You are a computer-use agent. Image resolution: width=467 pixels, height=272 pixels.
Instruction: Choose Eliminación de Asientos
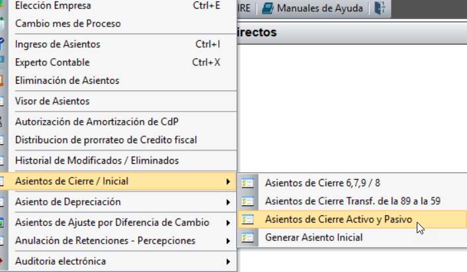[123, 81]
